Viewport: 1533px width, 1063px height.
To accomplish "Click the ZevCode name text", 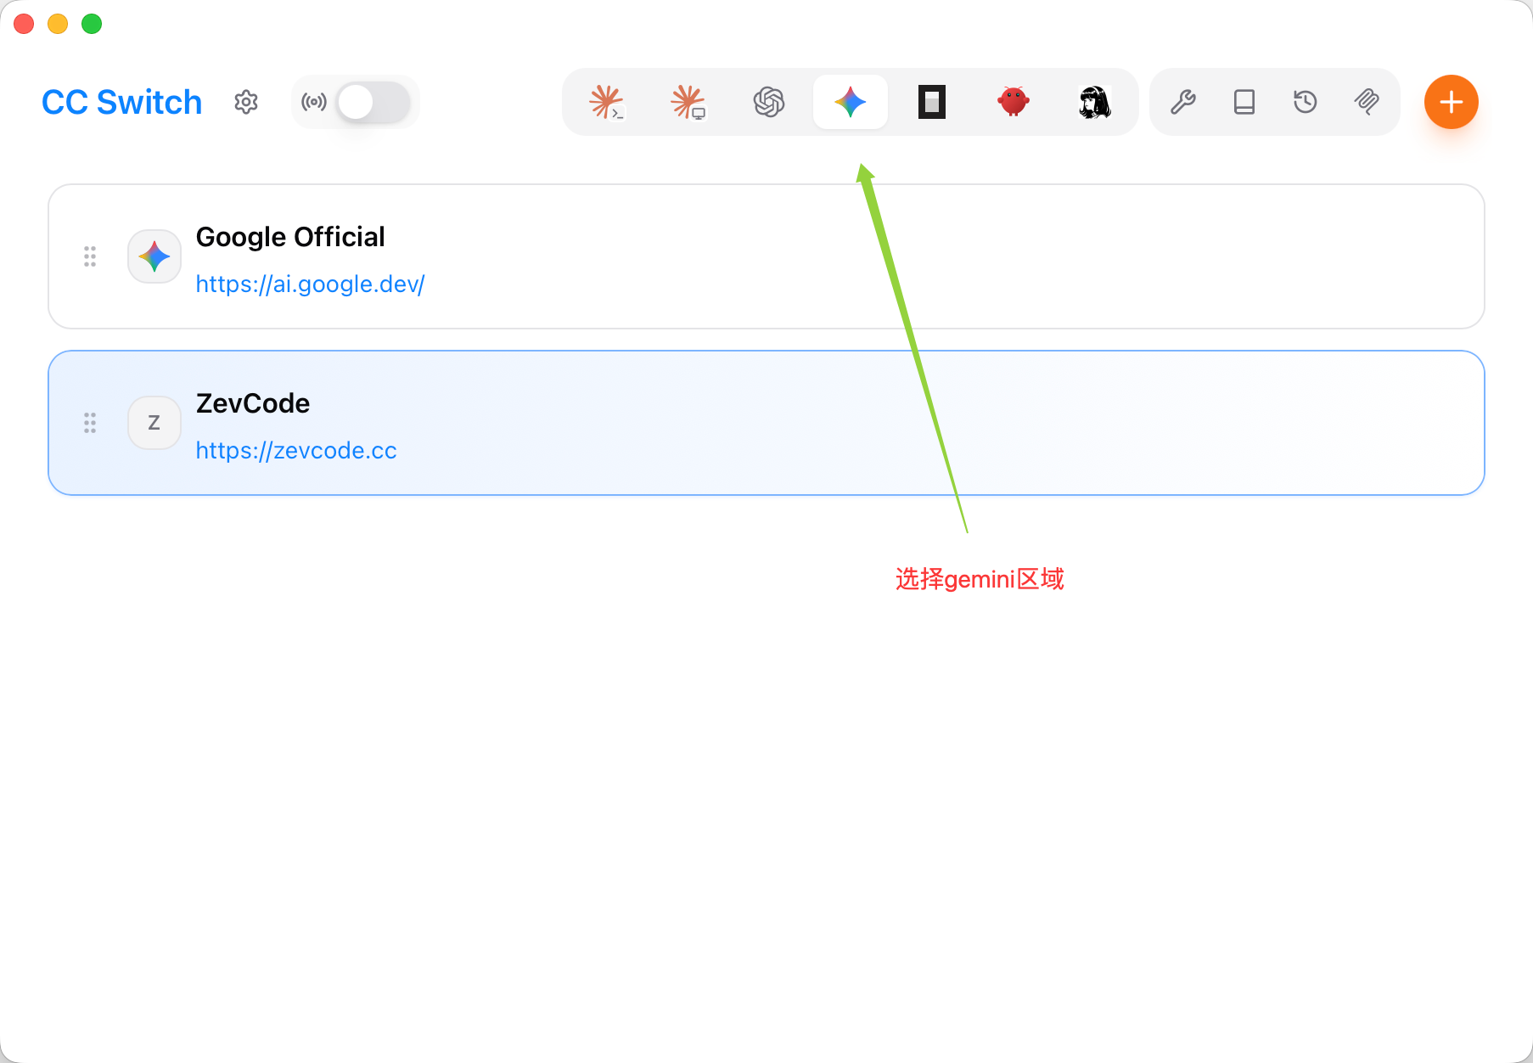I will [253, 403].
